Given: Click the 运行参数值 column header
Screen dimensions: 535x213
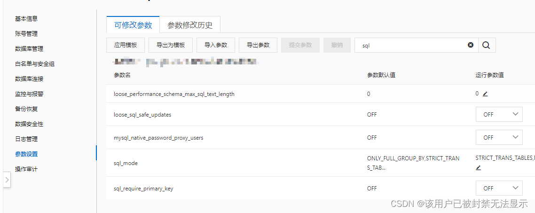Looking at the screenshot, I should [489, 75].
